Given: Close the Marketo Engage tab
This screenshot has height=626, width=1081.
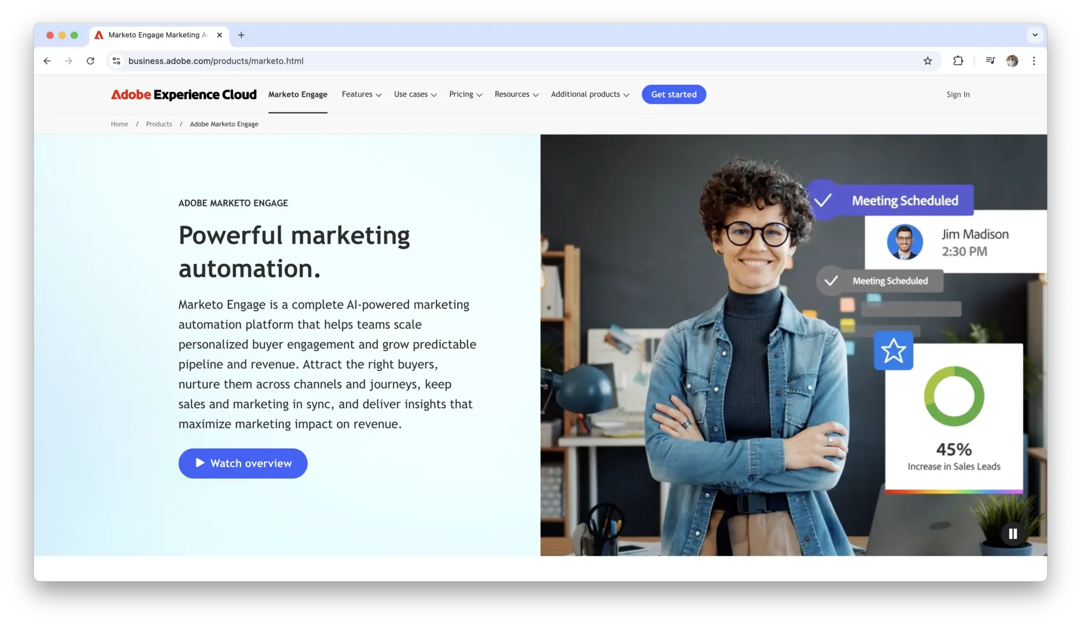Looking at the screenshot, I should coord(220,35).
